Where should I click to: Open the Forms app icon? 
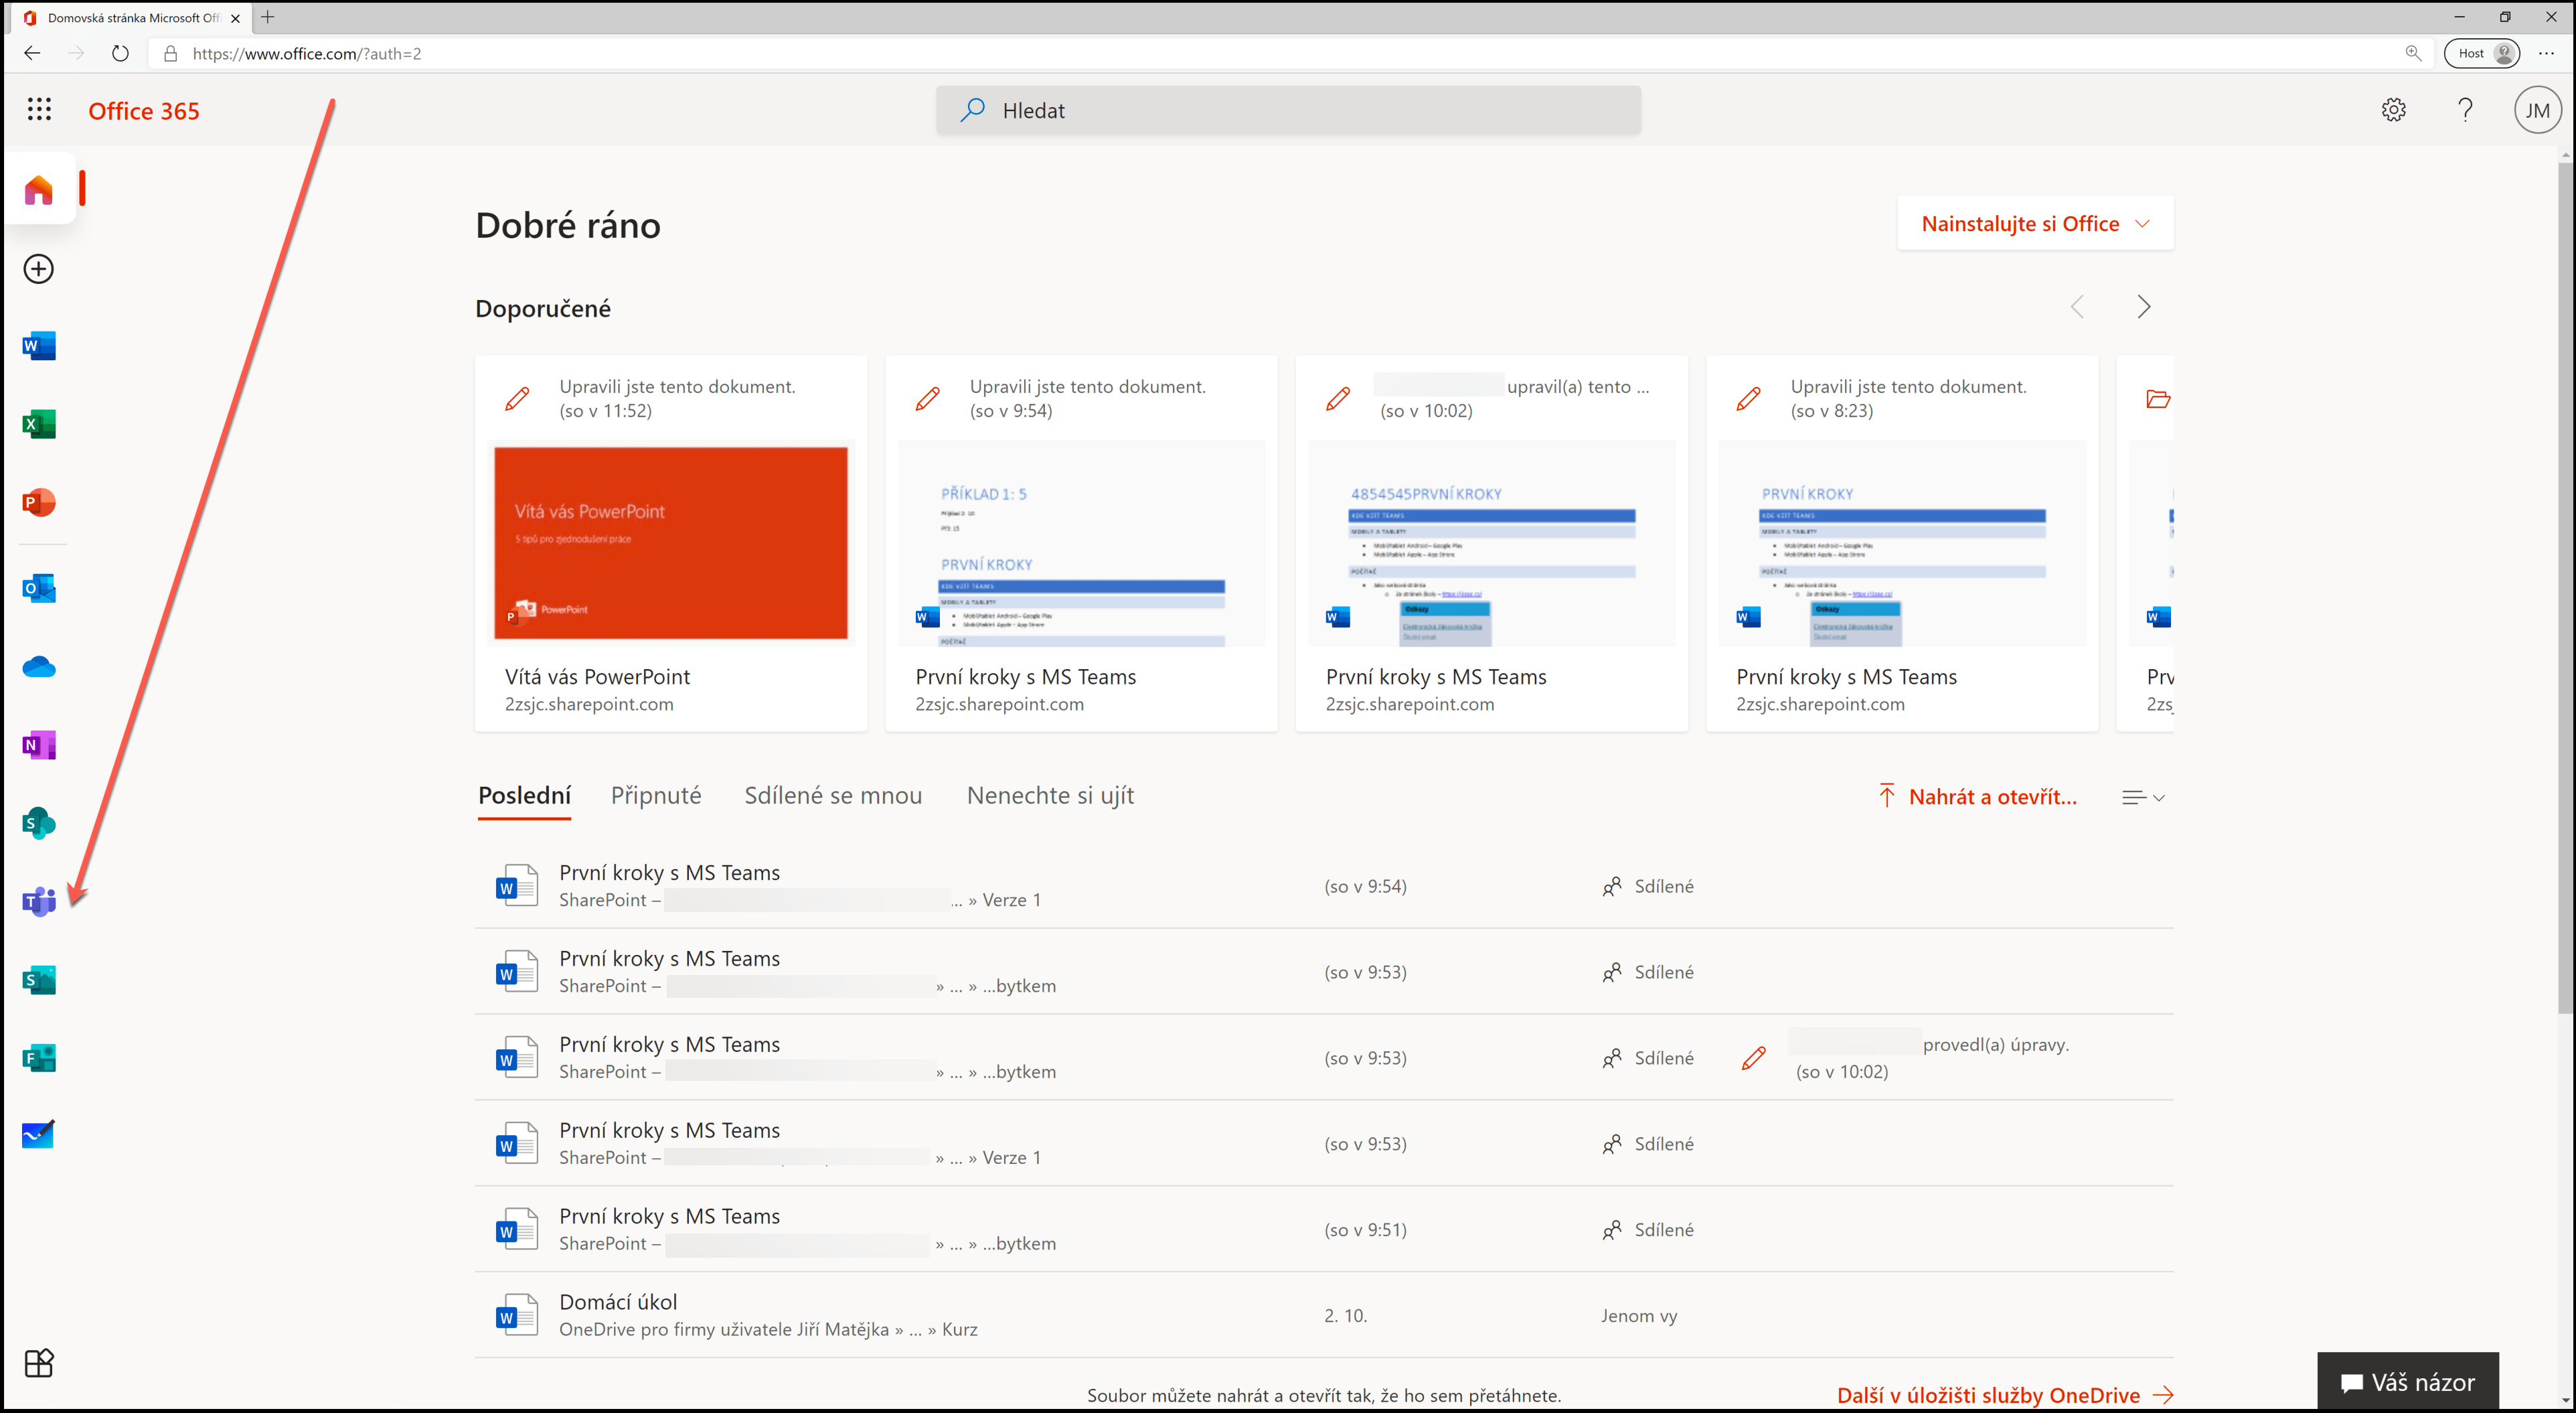[x=39, y=1057]
